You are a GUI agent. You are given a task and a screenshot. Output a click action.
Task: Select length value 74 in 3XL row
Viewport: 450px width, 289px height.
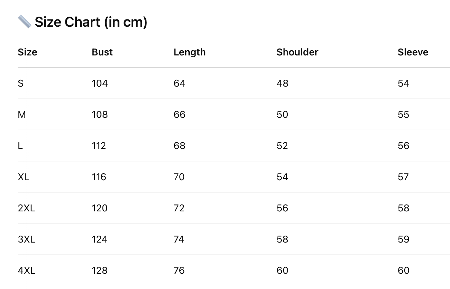[x=179, y=239]
